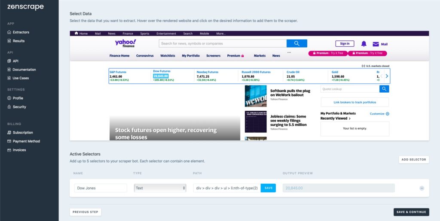Click the Home icon in Yahoo top bar

(x=76, y=33)
